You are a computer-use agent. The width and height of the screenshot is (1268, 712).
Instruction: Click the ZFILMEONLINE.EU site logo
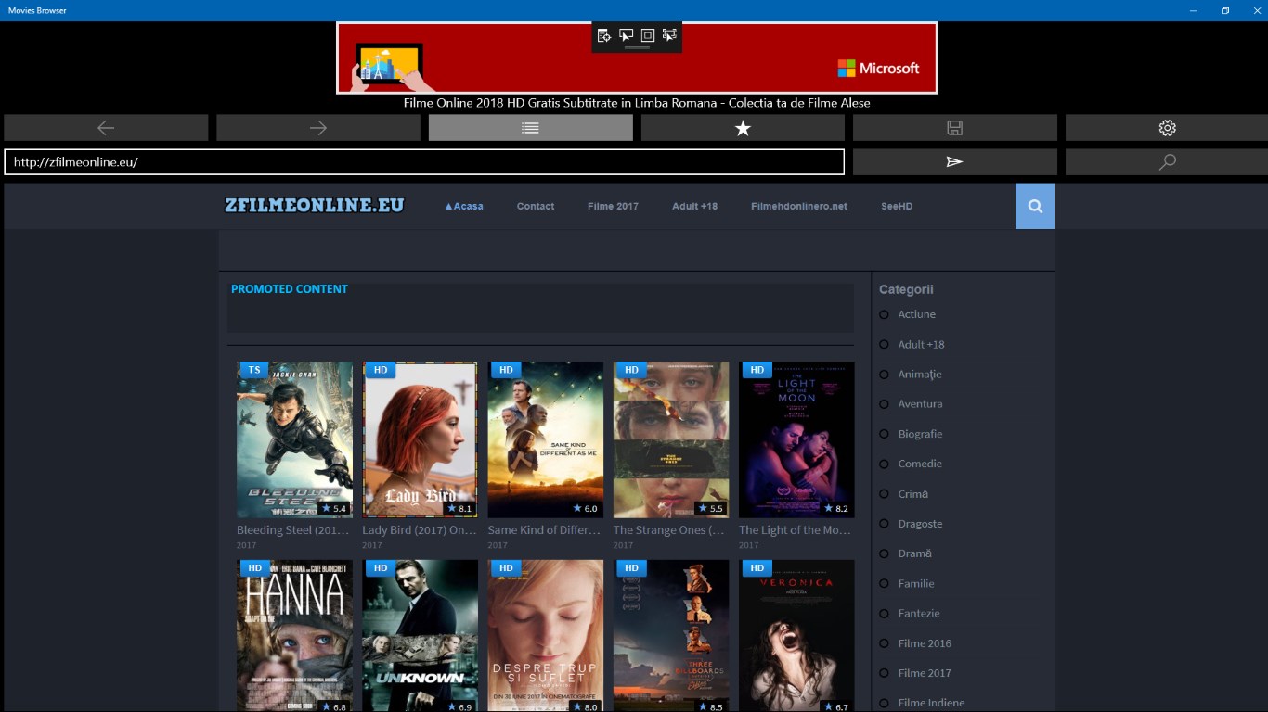pyautogui.click(x=315, y=205)
